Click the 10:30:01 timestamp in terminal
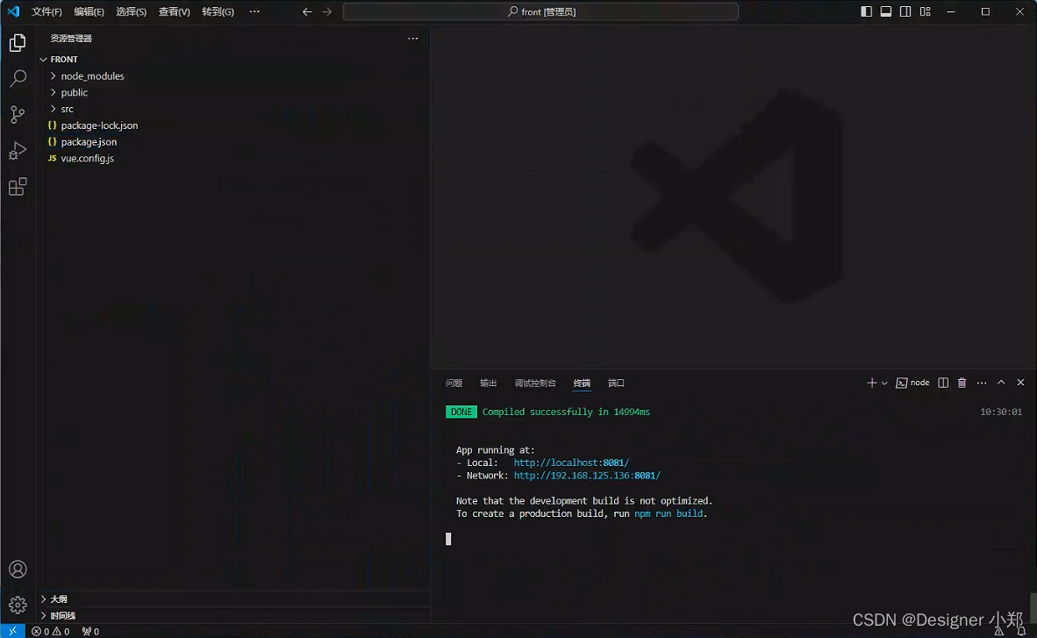The image size is (1037, 638). pyautogui.click(x=1001, y=412)
